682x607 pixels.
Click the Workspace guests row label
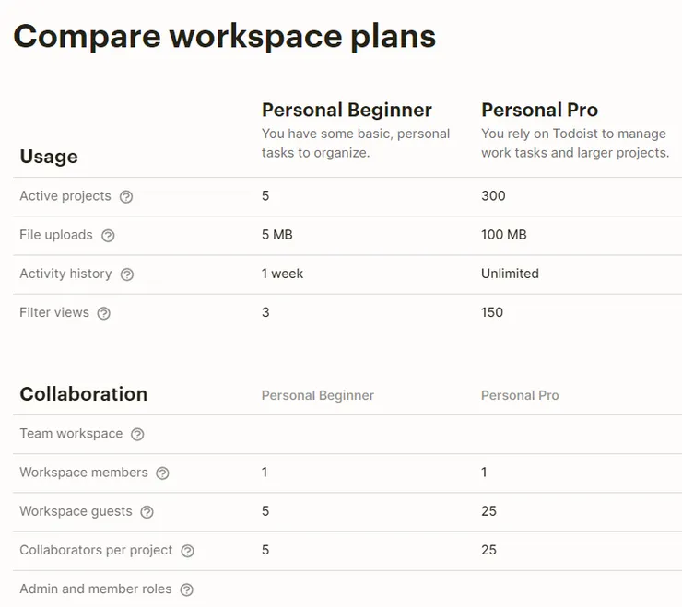point(76,511)
